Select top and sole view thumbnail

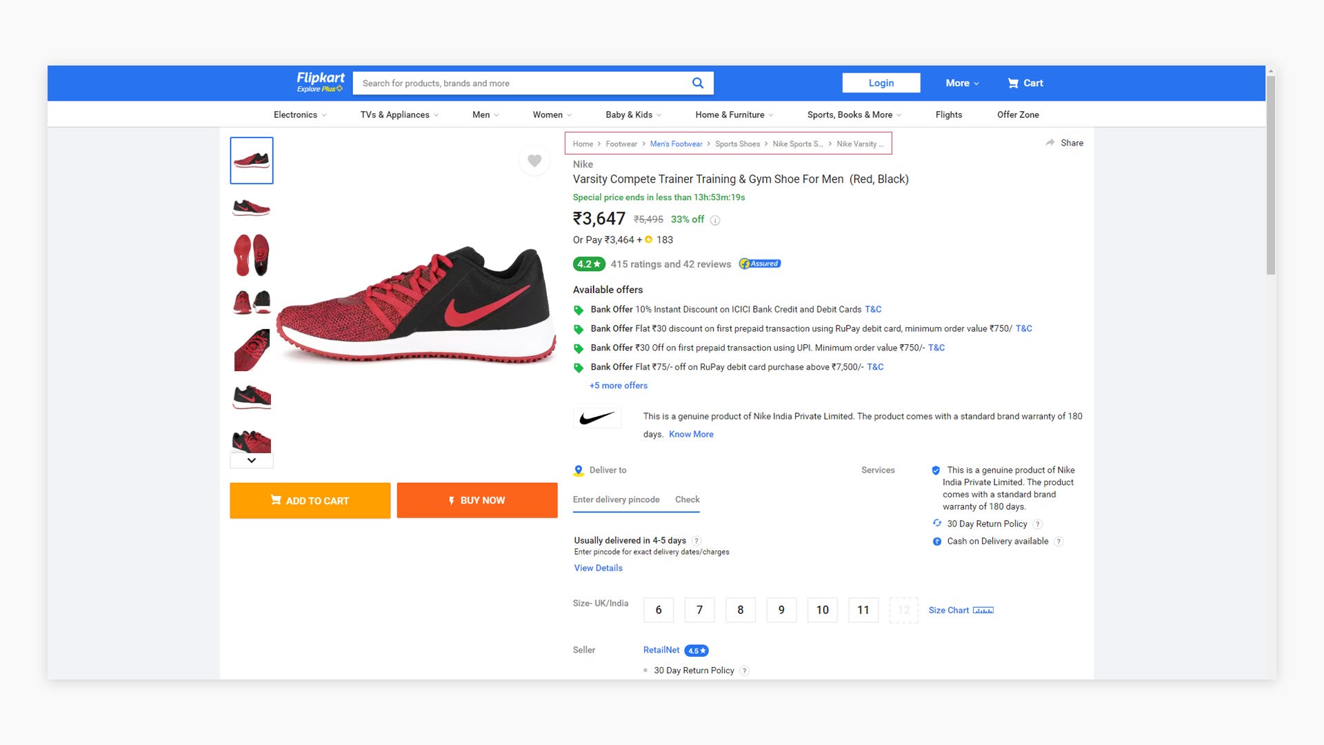pyautogui.click(x=252, y=255)
